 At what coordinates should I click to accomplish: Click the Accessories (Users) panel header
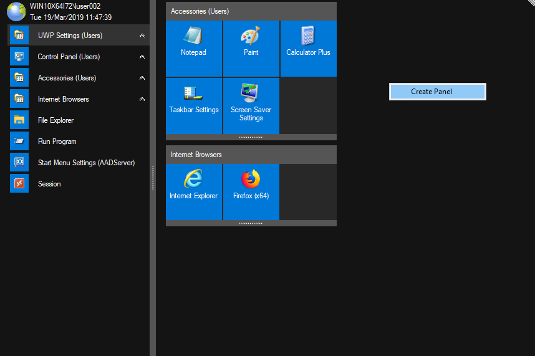(251, 11)
